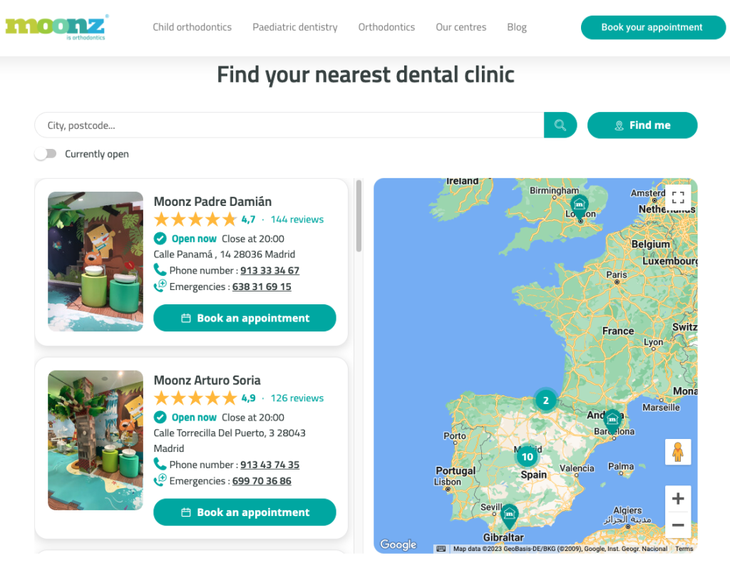Open the northern Spain cluster of 2 clinics
The image size is (730, 573).
(x=545, y=401)
